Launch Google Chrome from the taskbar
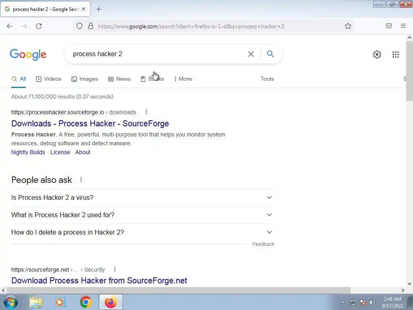This screenshot has height=310, width=413. click(x=86, y=302)
